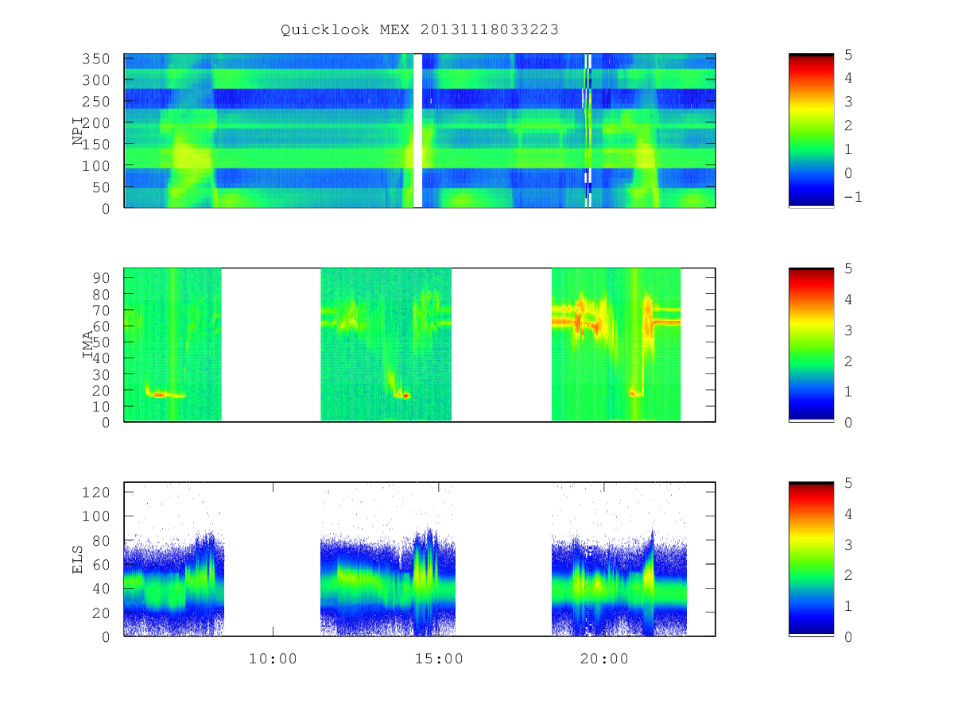Image resolution: width=954 pixels, height=715 pixels.
Task: Click the "IMA" y-axis label
Action: pyautogui.click(x=88, y=345)
